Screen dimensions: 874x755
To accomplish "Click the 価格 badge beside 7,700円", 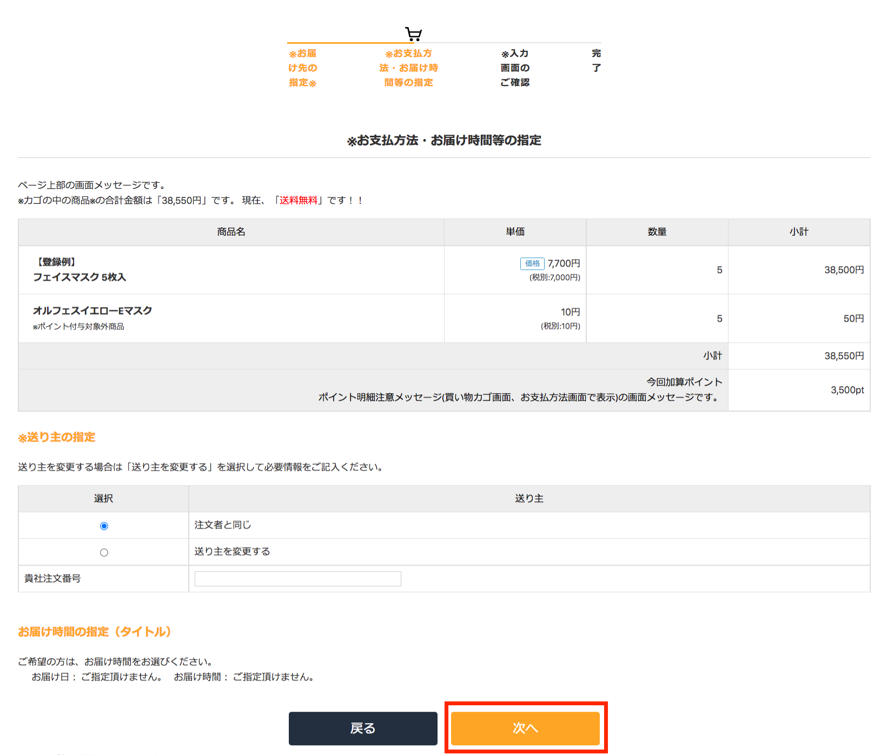I will pos(532,263).
